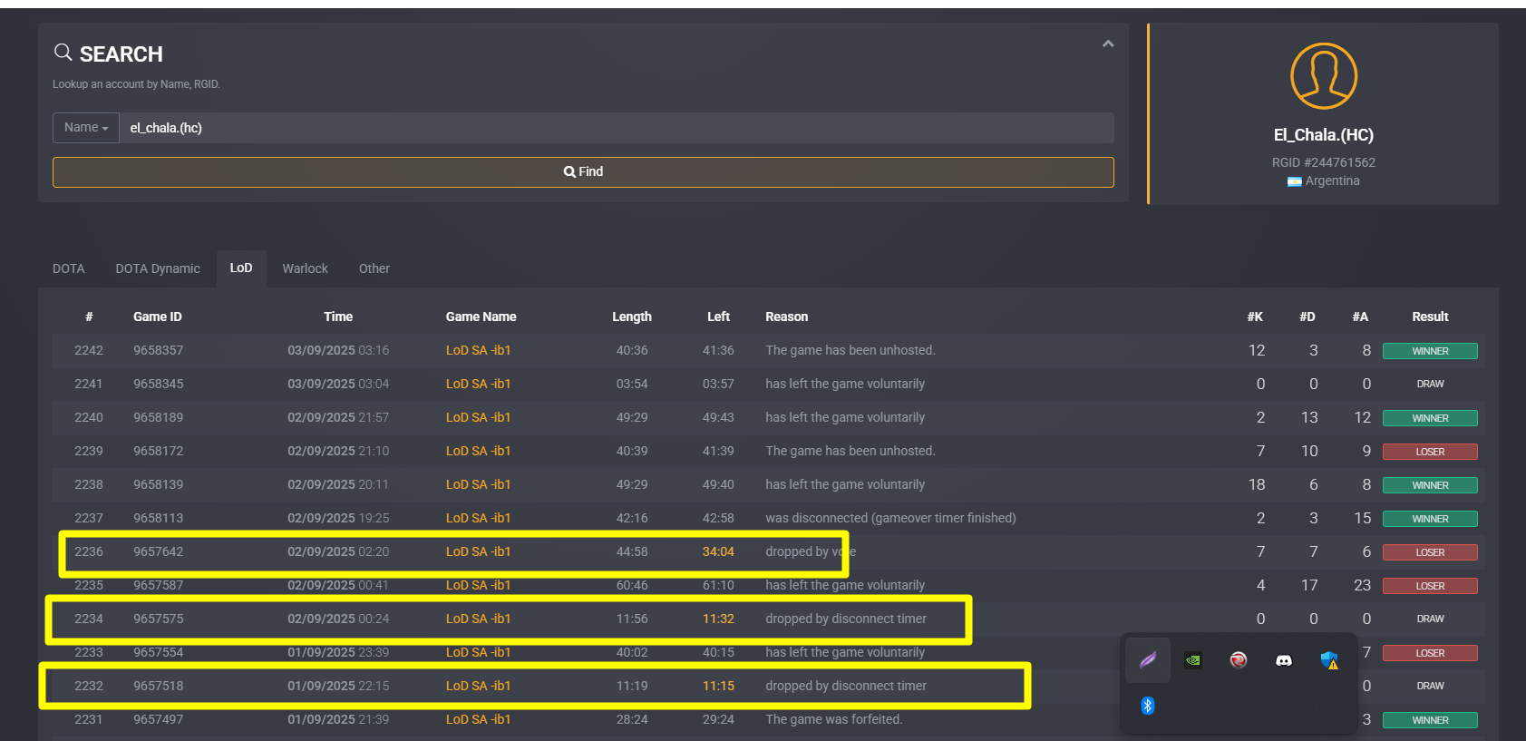
Task: Open LoD SA -ib1 link for game 9658189
Action: click(479, 417)
